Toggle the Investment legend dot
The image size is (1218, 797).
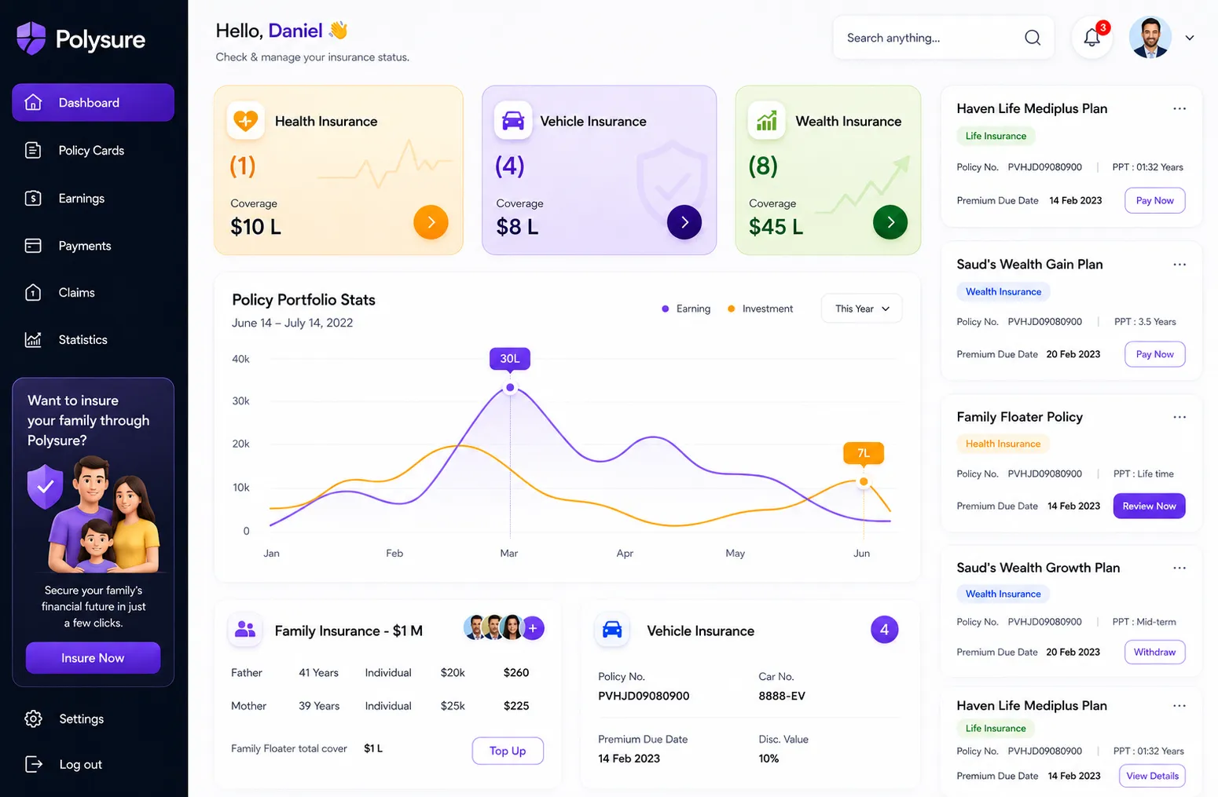coord(731,309)
